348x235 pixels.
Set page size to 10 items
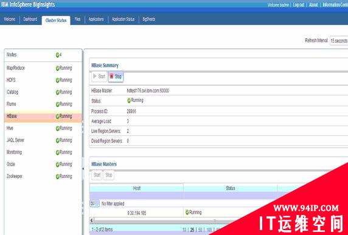[184, 230]
